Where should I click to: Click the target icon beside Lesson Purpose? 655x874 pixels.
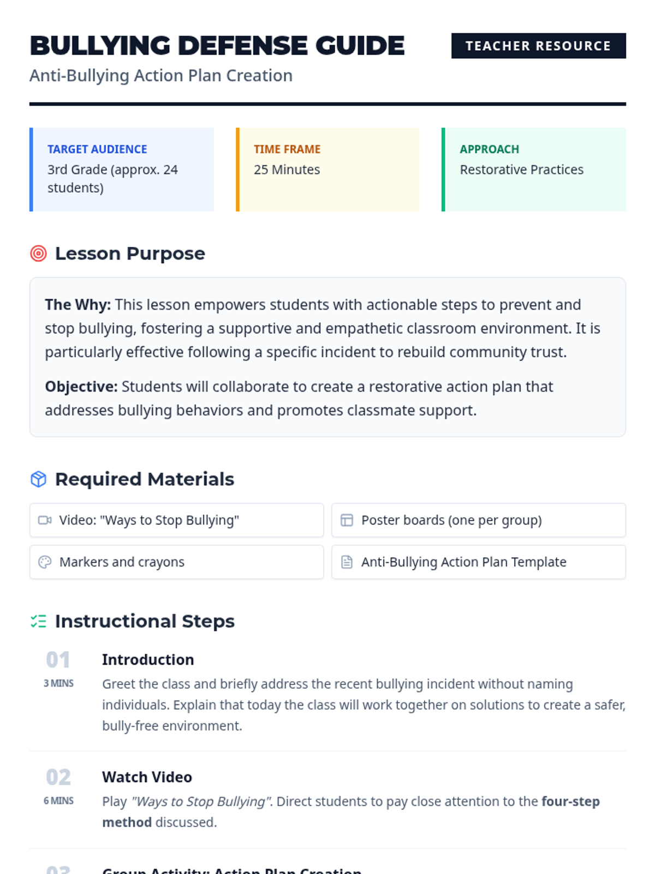(38, 253)
